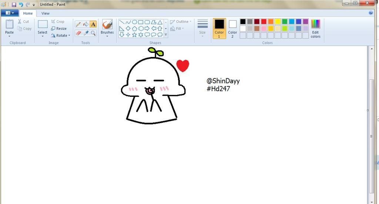Switch to the Home tab
The width and height of the screenshot is (379, 204).
coord(28,13)
